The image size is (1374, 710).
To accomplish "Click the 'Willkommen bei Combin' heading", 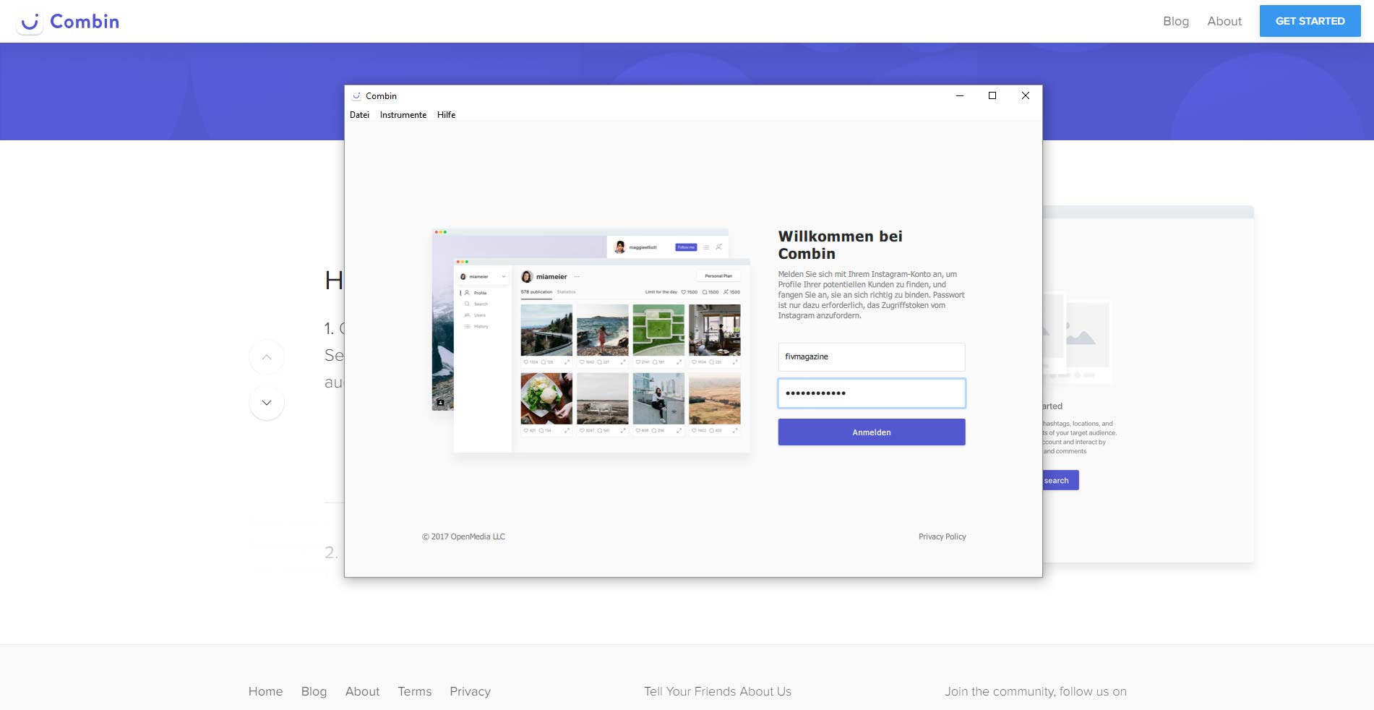I will [840, 245].
